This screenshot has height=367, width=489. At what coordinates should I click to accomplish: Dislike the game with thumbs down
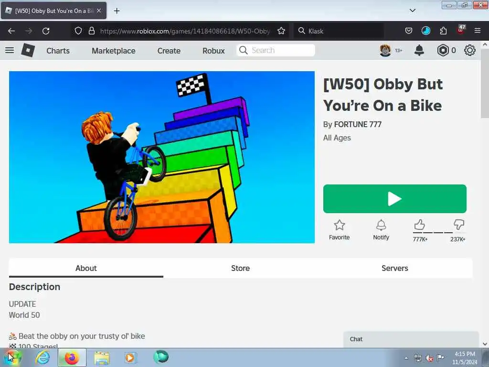[x=459, y=225]
